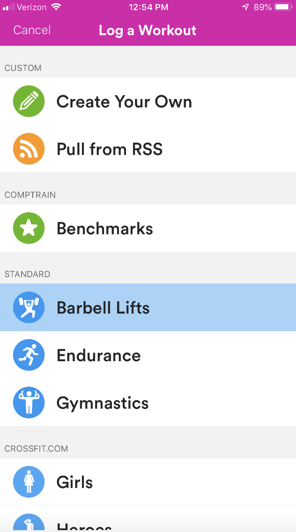The image size is (296, 532).
Task: Tap the green star Benchmarks icon
Action: coord(29,228)
